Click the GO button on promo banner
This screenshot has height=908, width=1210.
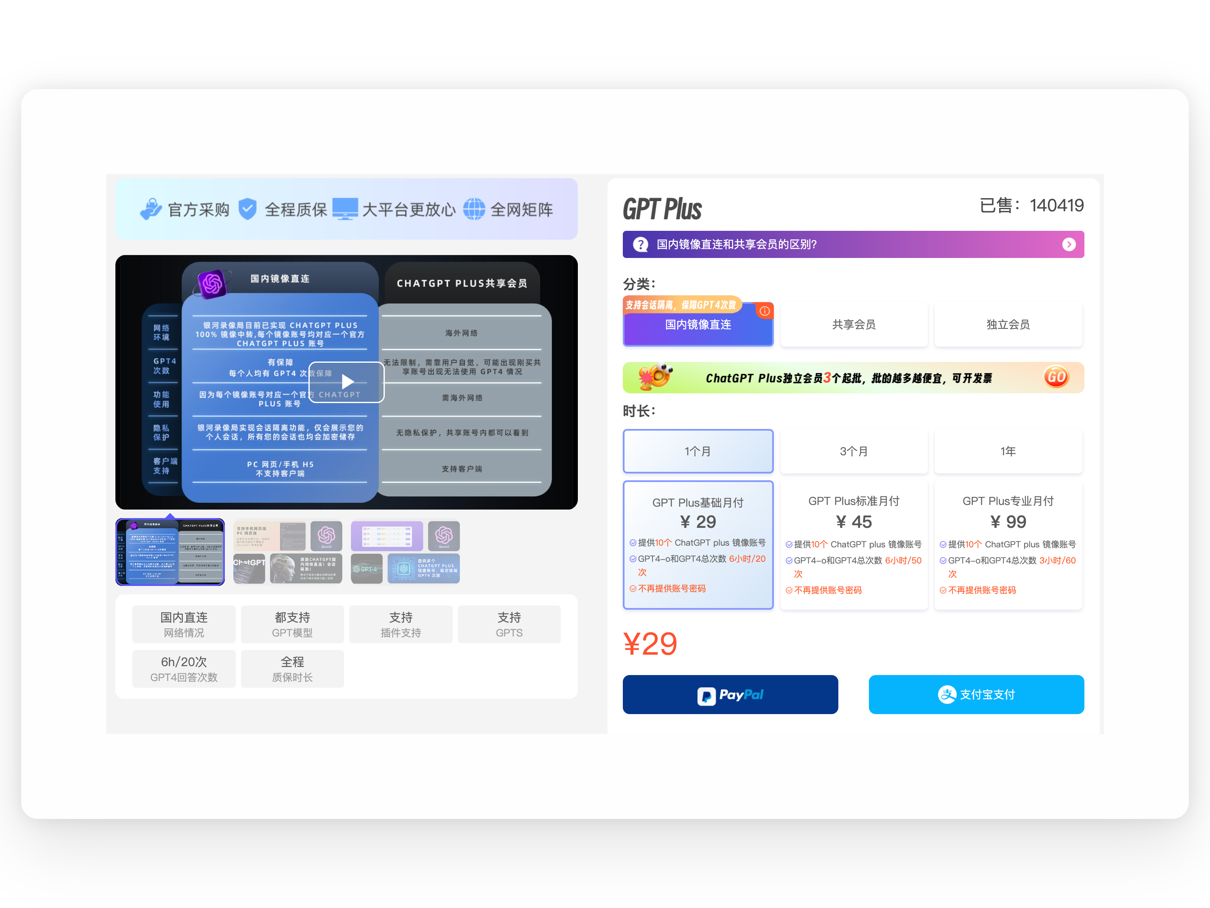click(x=1056, y=377)
